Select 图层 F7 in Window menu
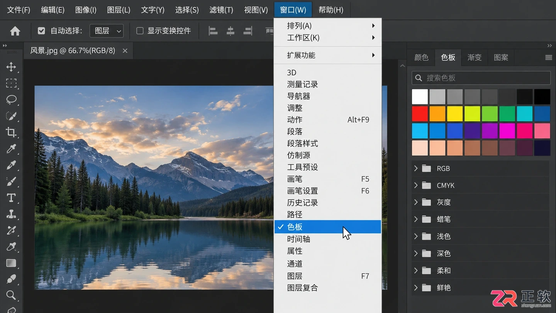Image resolution: width=556 pixels, height=313 pixels. (327, 276)
